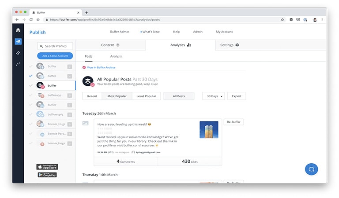
Task: Open View in Buffer Analyze link
Action: [x=101, y=67]
